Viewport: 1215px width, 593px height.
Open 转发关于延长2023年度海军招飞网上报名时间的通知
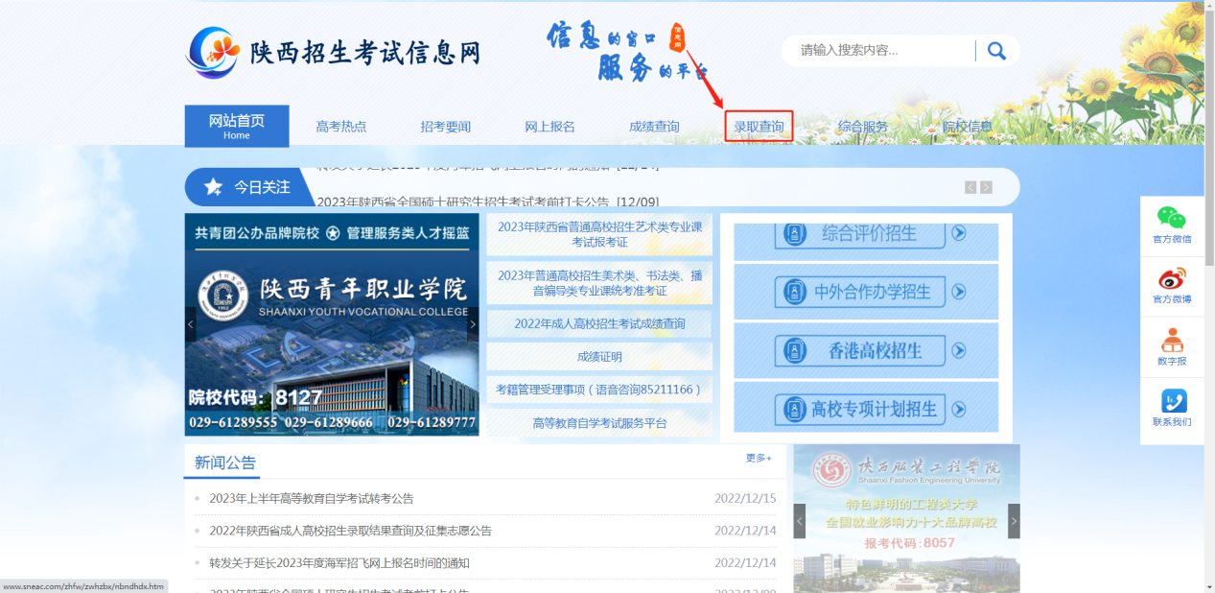pyautogui.click(x=339, y=563)
